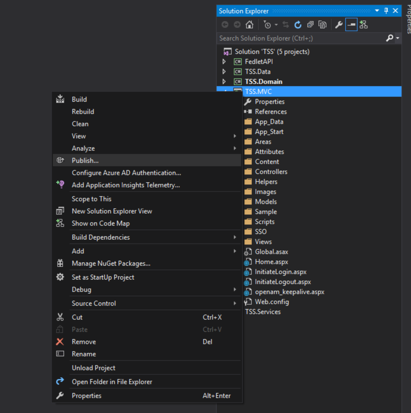Click the Forward navigation arrow in Solution Explorer
Screen dimensions: 411x413
coord(237,25)
